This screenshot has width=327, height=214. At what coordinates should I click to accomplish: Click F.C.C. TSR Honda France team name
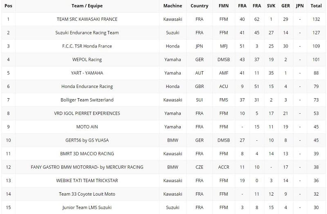tap(87, 46)
